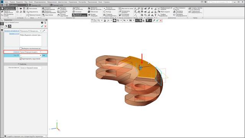The width and height of the screenshot is (245, 138).
Task: Open the Диагностика menu
Action: (62, 2)
